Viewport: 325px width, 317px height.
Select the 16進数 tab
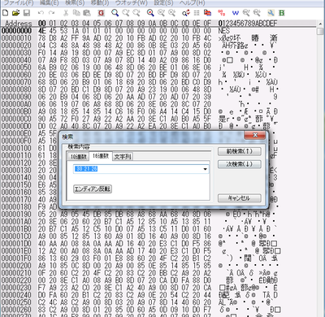pyautogui.click(x=101, y=156)
